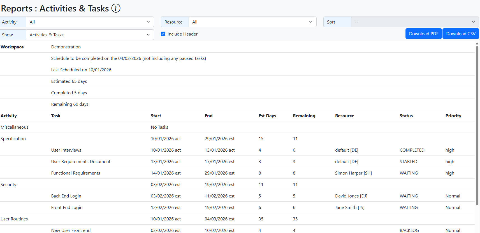Click the scrollbar up arrow
Image resolution: width=480 pixels, height=233 pixels.
[477, 44]
